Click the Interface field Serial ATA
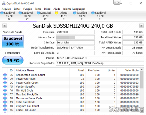Image resolution: width=146 pixels, height=115 pixels. [x=75, y=42]
